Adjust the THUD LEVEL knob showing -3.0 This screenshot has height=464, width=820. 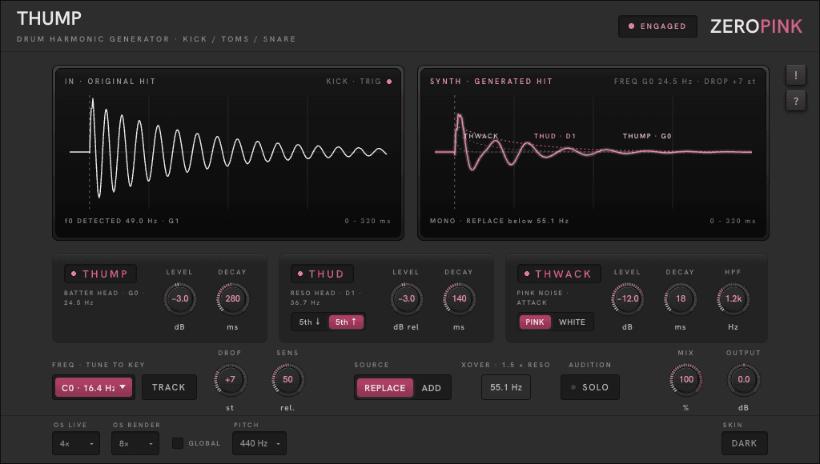(x=406, y=299)
